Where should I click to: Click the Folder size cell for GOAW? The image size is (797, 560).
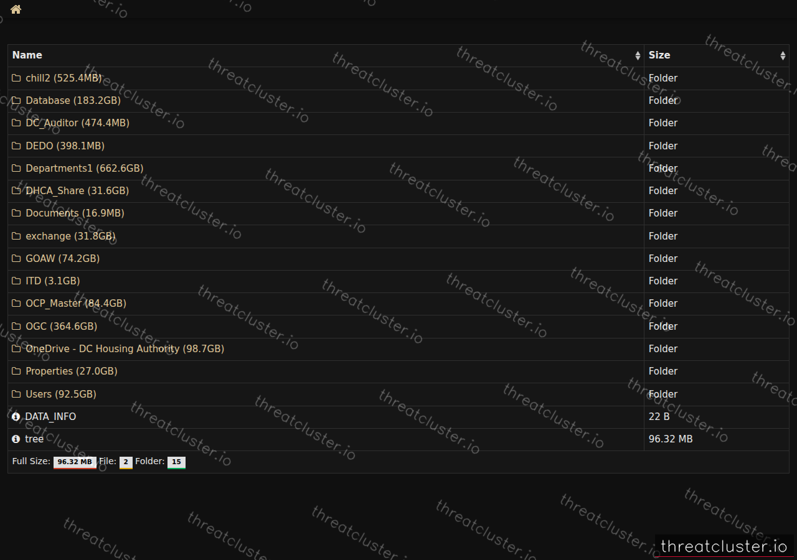[716, 259]
